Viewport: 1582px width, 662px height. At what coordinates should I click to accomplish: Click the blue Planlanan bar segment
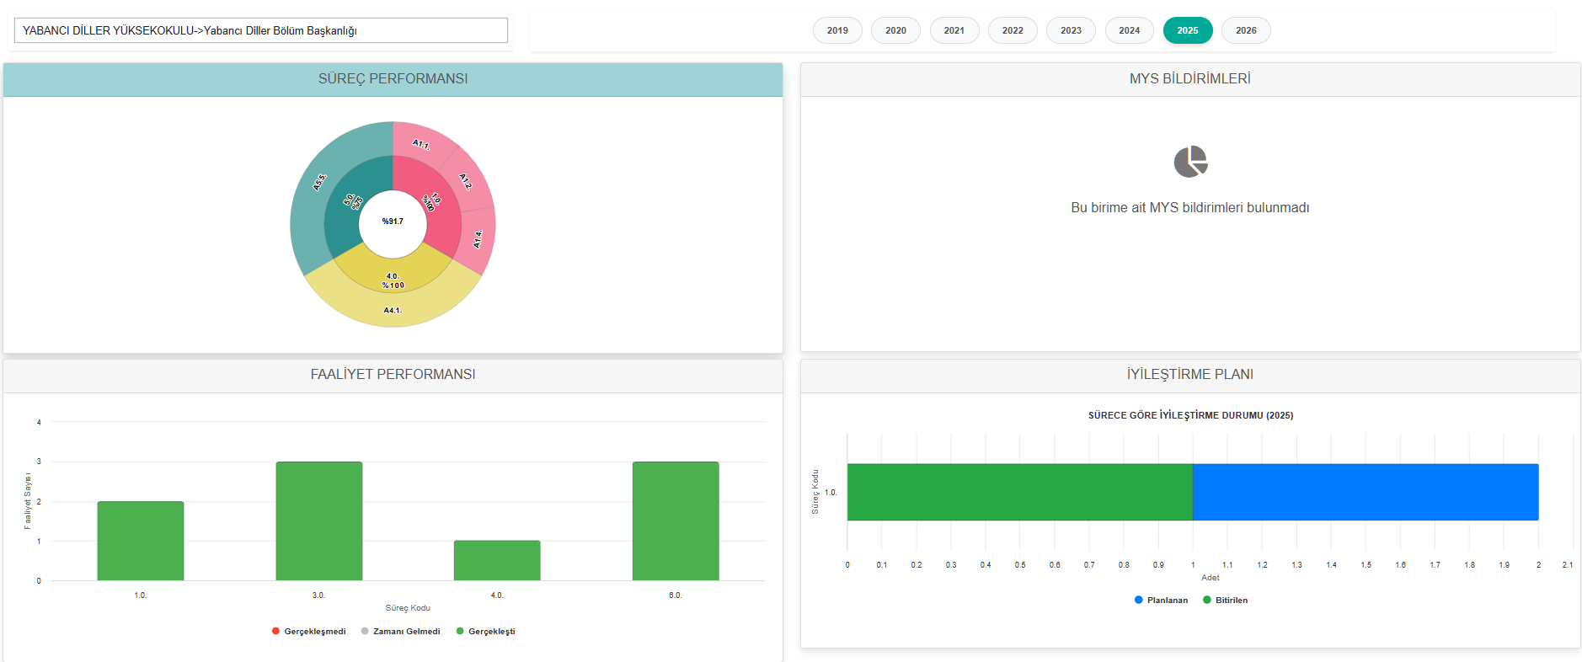1365,492
